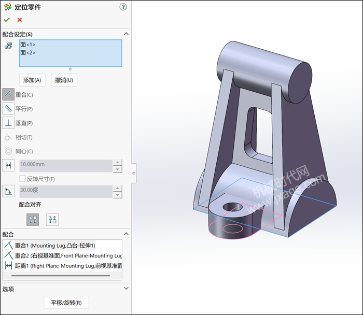Click the green checkmark to confirm mate
This screenshot has height=315, width=363.
7,20
